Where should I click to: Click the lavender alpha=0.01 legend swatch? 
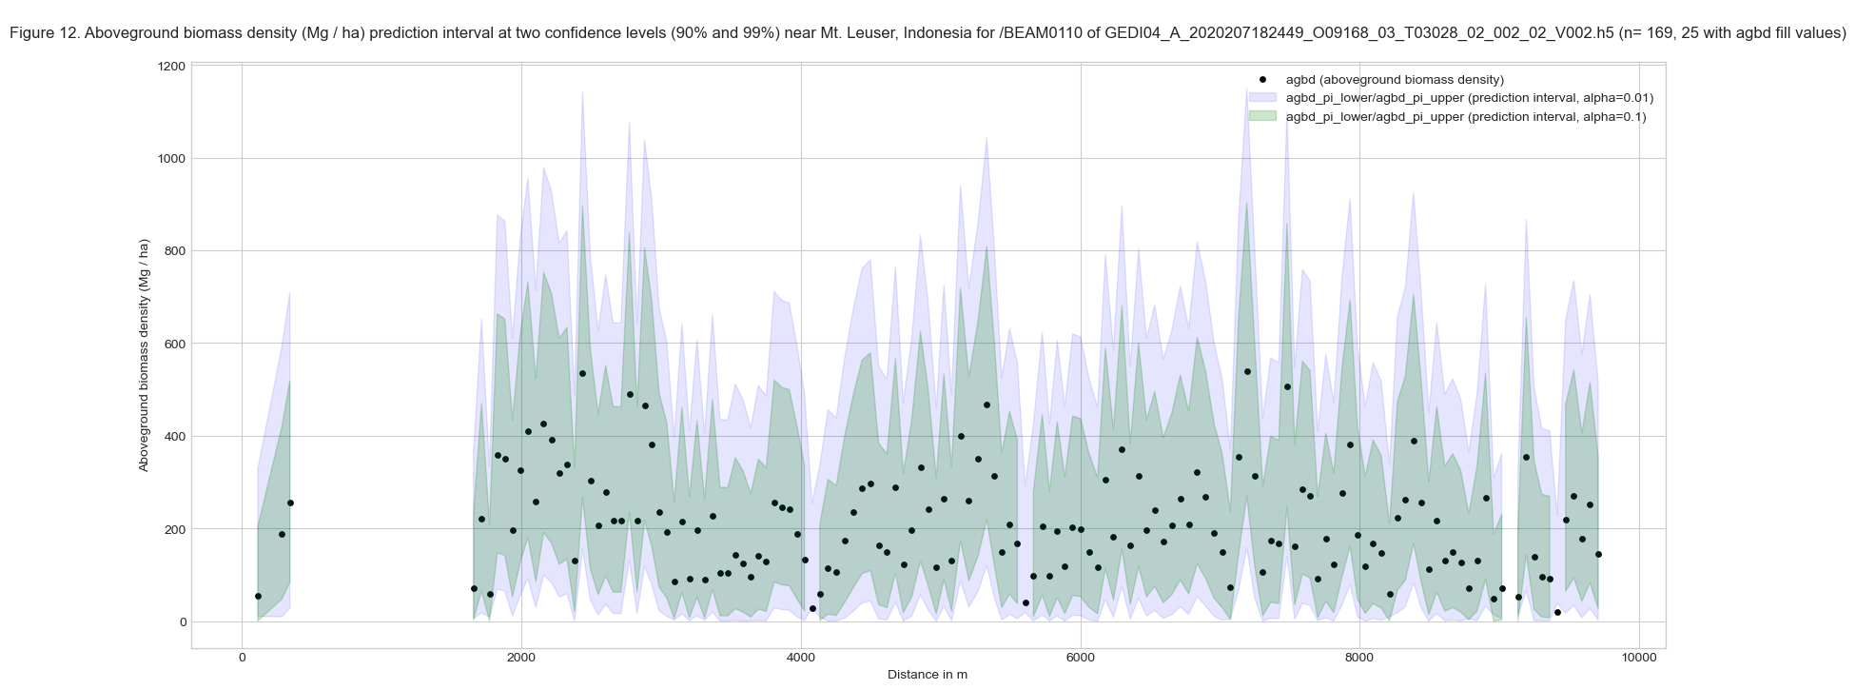[x=1261, y=98]
